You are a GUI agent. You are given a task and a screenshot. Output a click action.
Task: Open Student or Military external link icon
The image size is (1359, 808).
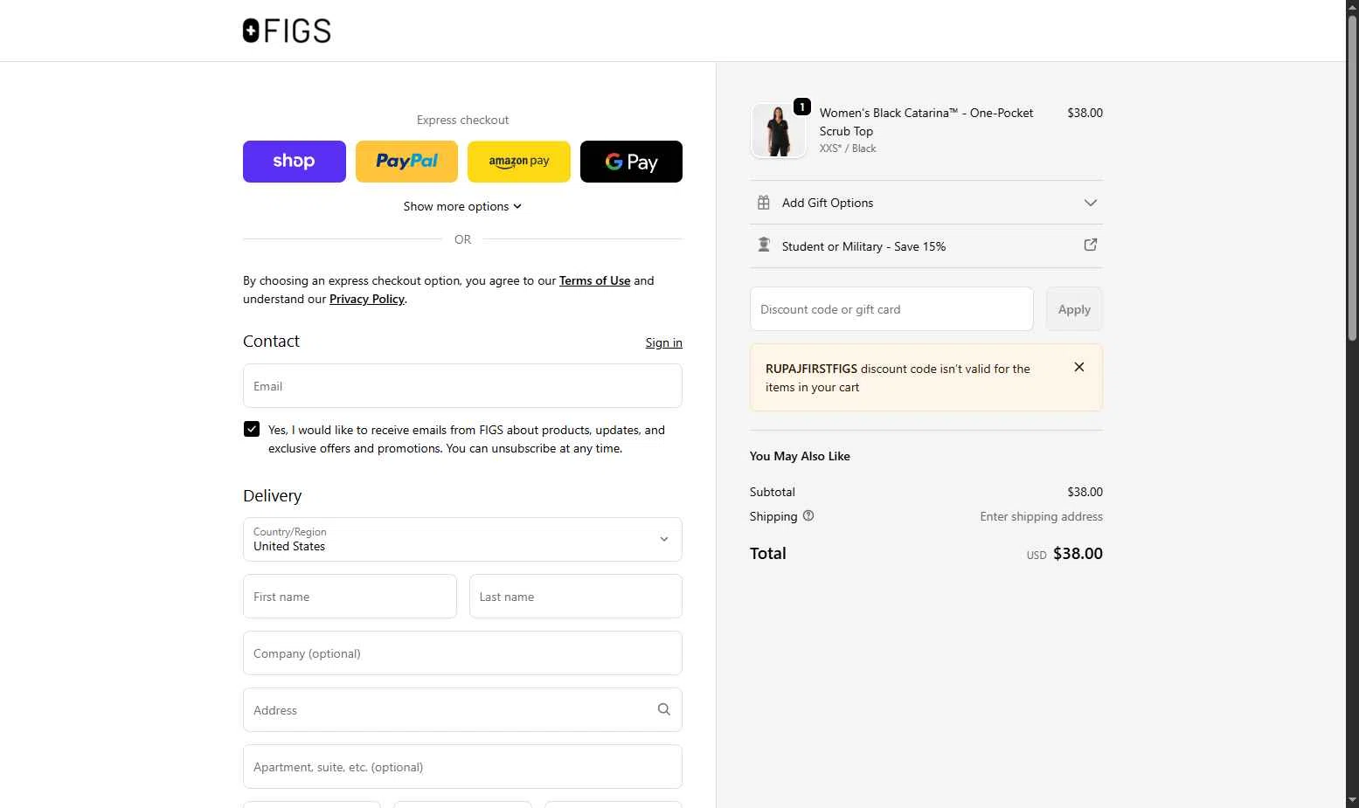[x=1091, y=245]
